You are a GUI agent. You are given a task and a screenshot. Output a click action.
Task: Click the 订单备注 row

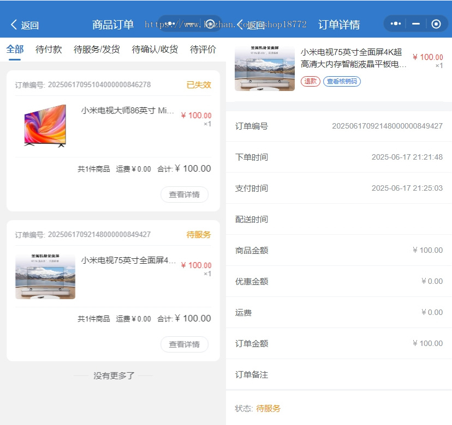(x=338, y=374)
